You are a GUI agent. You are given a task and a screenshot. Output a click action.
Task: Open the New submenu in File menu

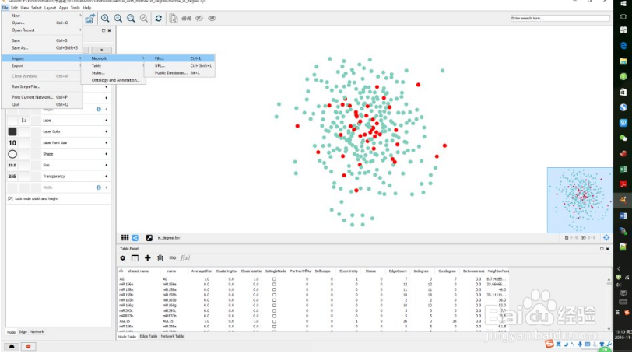click(42, 16)
